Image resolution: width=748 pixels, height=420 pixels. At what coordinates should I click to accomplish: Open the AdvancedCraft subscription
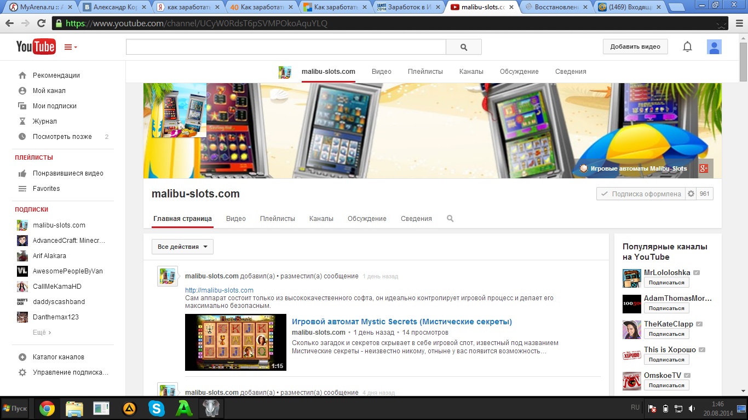(68, 241)
